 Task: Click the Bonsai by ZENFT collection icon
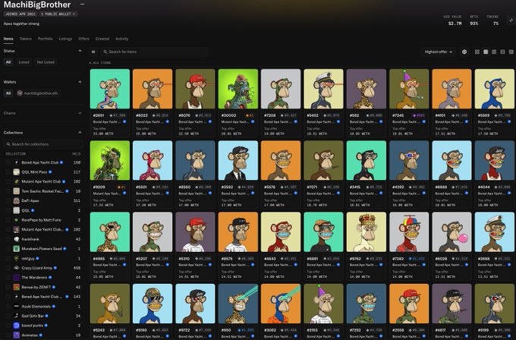(17, 287)
